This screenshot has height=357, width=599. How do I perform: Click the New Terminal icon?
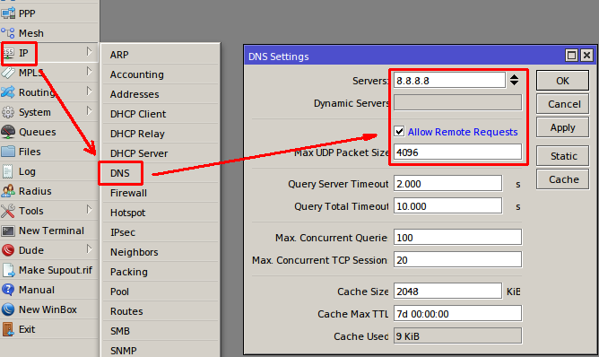coord(8,231)
